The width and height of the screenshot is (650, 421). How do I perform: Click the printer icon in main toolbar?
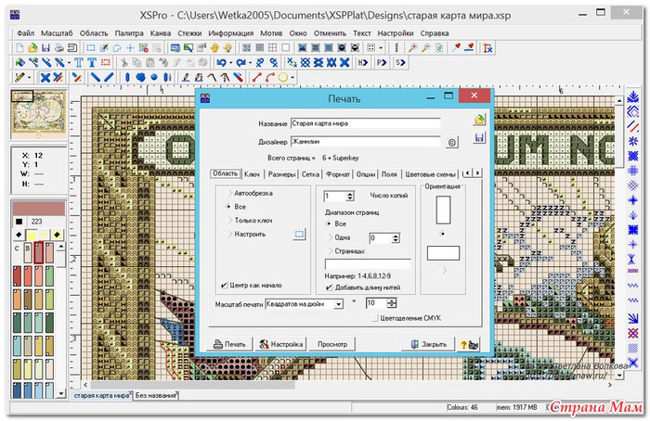[x=58, y=46]
